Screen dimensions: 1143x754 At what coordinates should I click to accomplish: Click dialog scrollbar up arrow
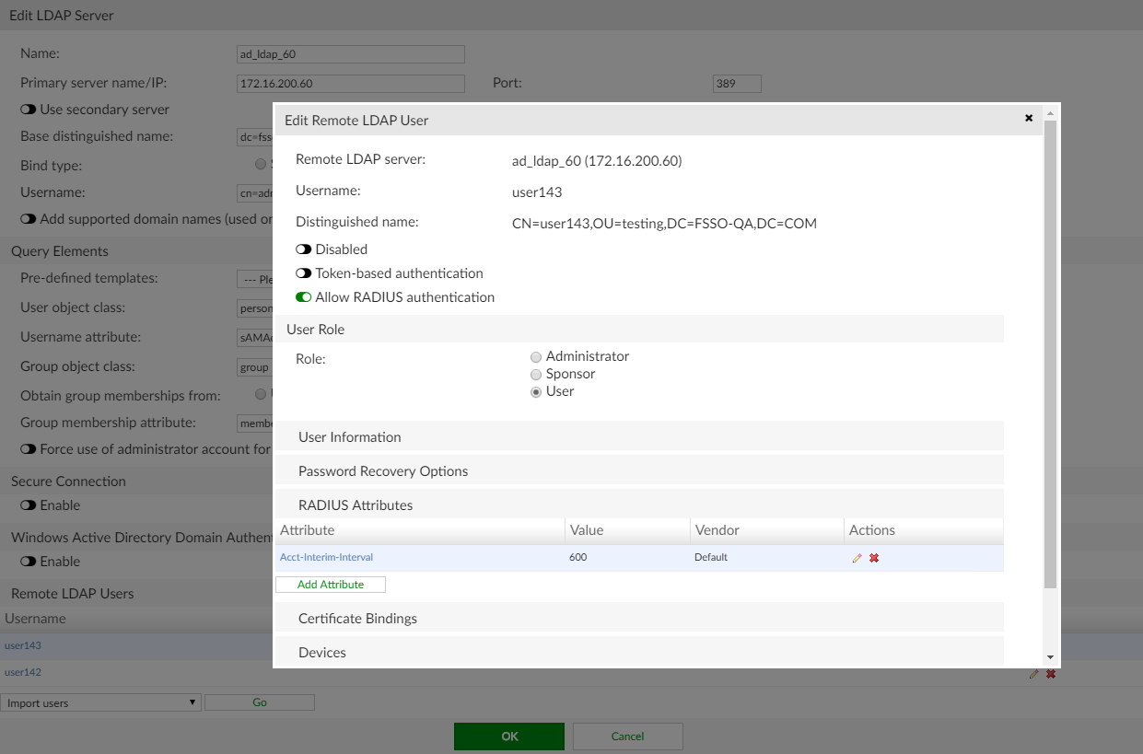1050,114
